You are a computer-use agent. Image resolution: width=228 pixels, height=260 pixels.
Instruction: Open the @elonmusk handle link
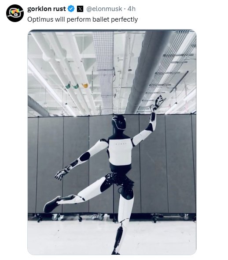click(104, 9)
